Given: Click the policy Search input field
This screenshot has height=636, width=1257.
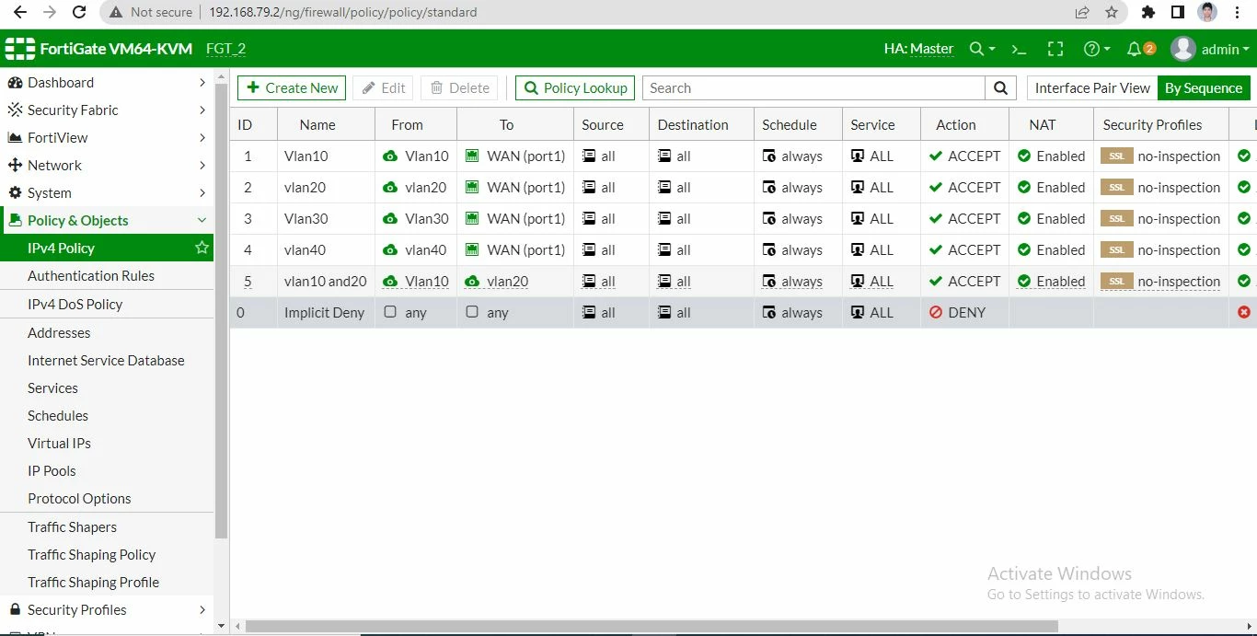Looking at the screenshot, I should [813, 88].
